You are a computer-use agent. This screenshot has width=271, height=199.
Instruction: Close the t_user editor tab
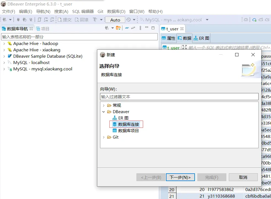(182, 29)
